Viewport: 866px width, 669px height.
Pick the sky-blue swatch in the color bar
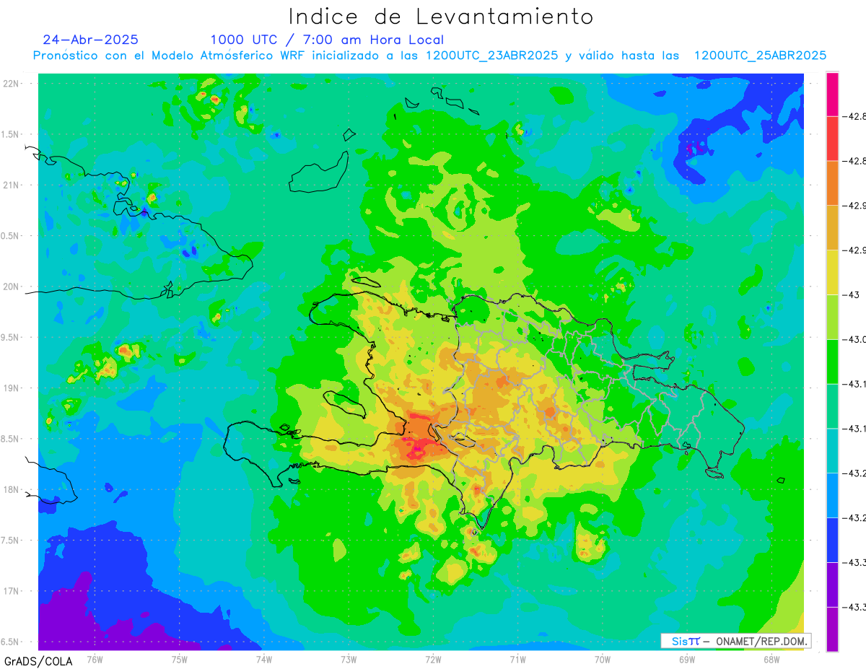click(x=832, y=495)
